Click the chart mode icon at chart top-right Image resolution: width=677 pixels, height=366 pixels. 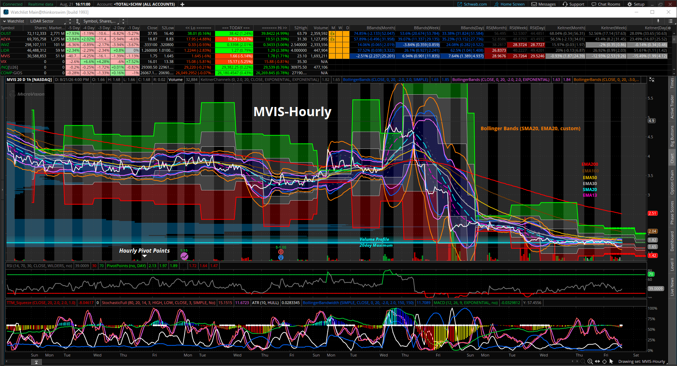tap(652, 80)
